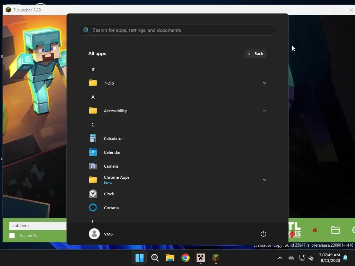Click the red X icon in TLauncher
The height and width of the screenshot is (266, 355).
pos(315,230)
